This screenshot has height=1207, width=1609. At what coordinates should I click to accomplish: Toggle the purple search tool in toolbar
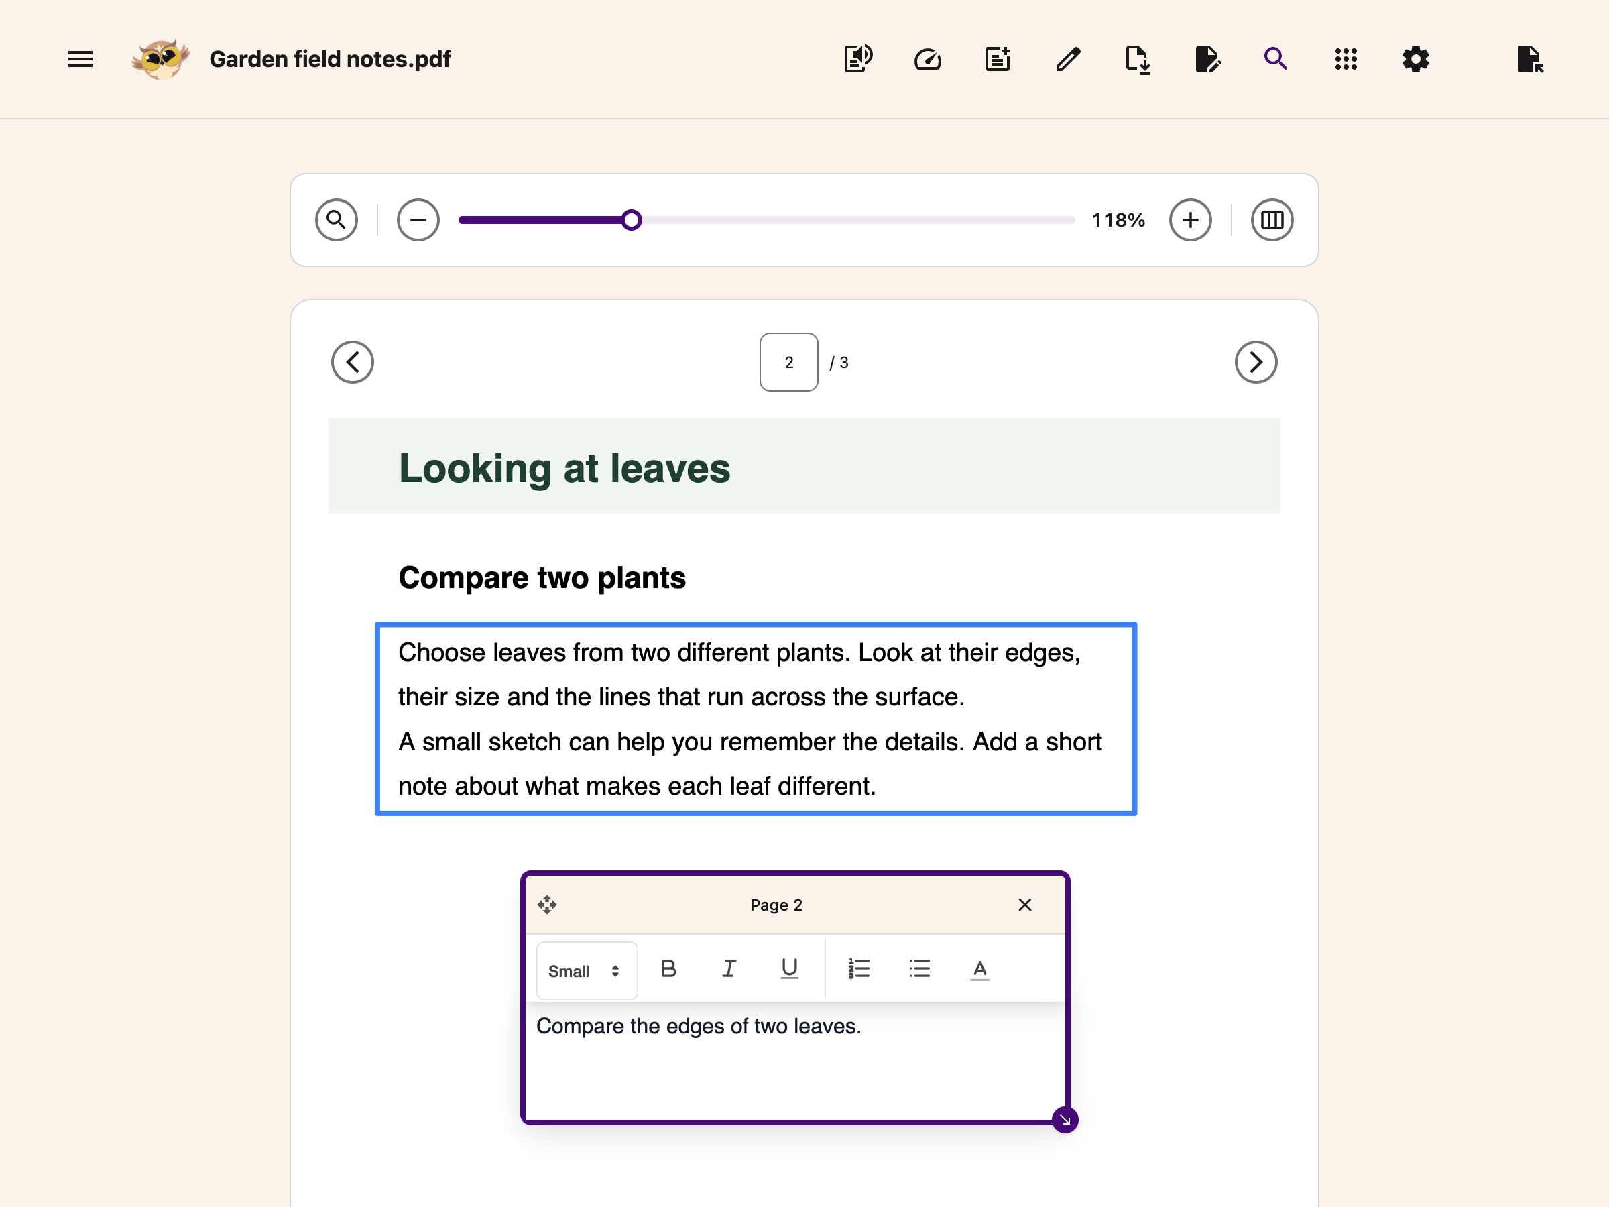click(1276, 59)
